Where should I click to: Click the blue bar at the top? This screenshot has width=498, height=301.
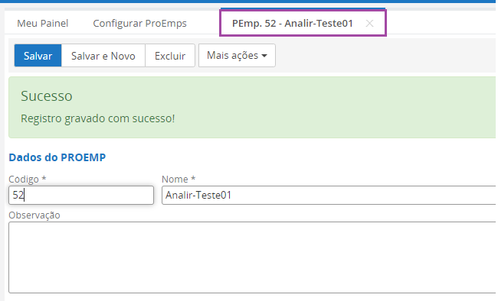click(249, 2)
